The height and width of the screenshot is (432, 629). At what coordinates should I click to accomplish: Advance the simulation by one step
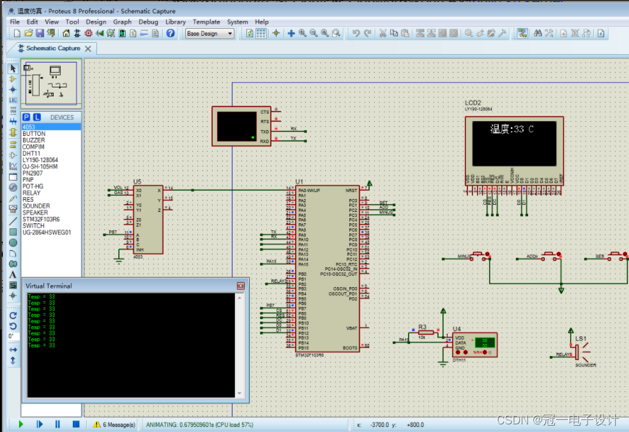40,424
